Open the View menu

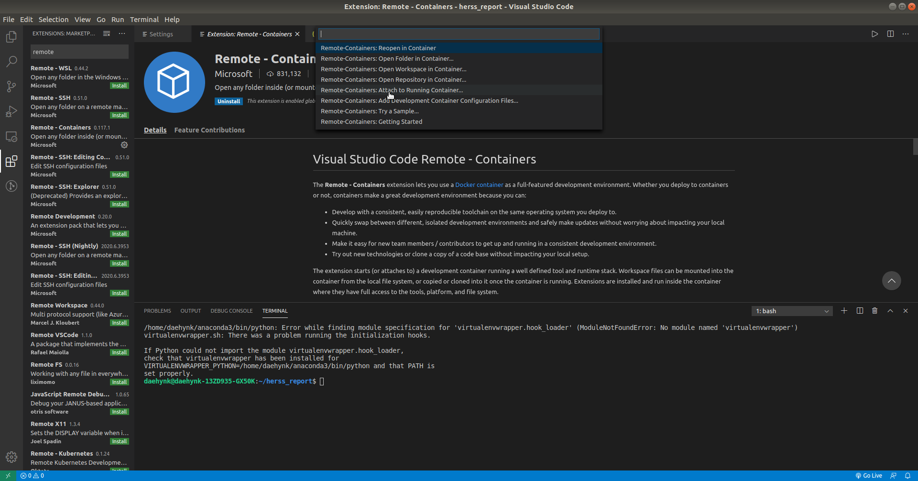click(x=82, y=20)
